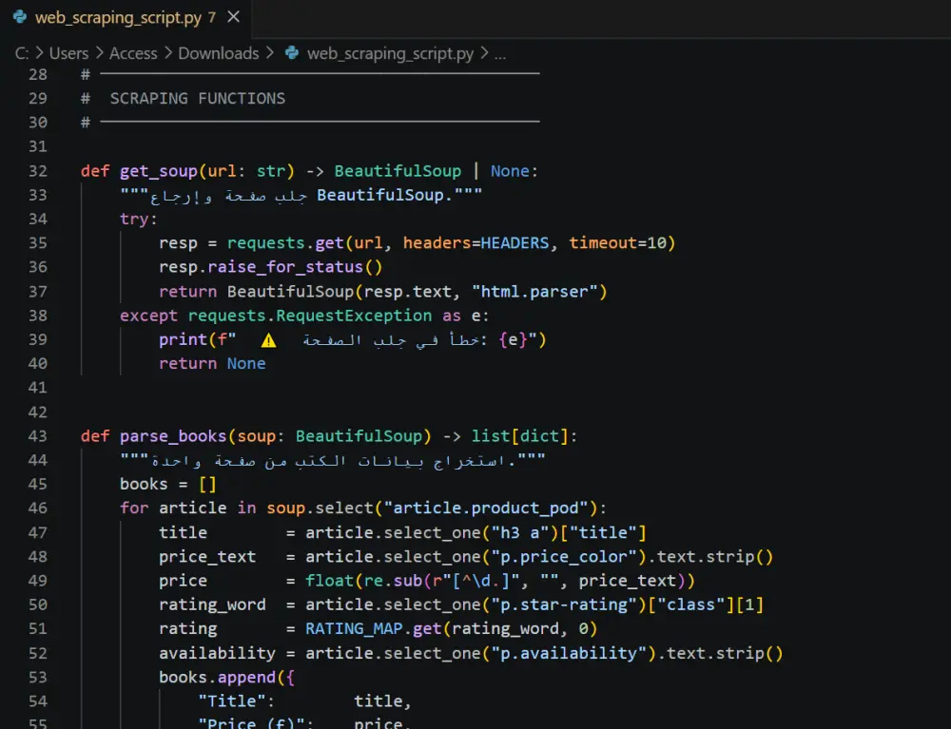Click web_scraping_script.py in the breadcrumb

coord(390,53)
